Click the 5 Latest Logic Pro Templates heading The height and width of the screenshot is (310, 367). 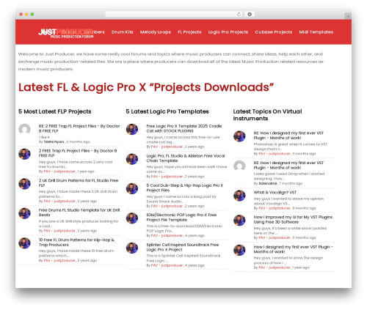(x=167, y=111)
